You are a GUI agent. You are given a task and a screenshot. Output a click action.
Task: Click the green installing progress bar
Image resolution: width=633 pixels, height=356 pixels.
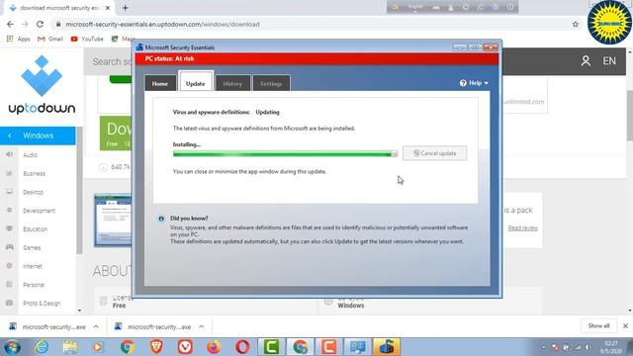pyautogui.click(x=285, y=154)
